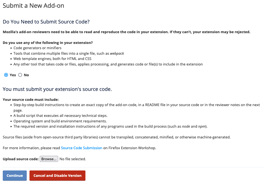Click Cancel and Disable Version
The width and height of the screenshot is (264, 184).
57,175
